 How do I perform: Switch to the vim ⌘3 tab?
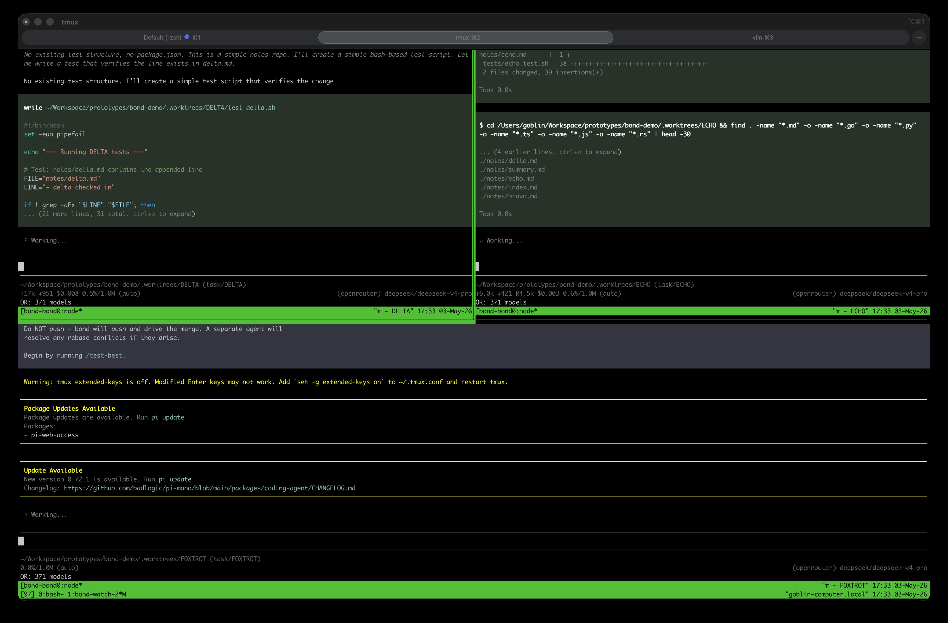point(763,37)
